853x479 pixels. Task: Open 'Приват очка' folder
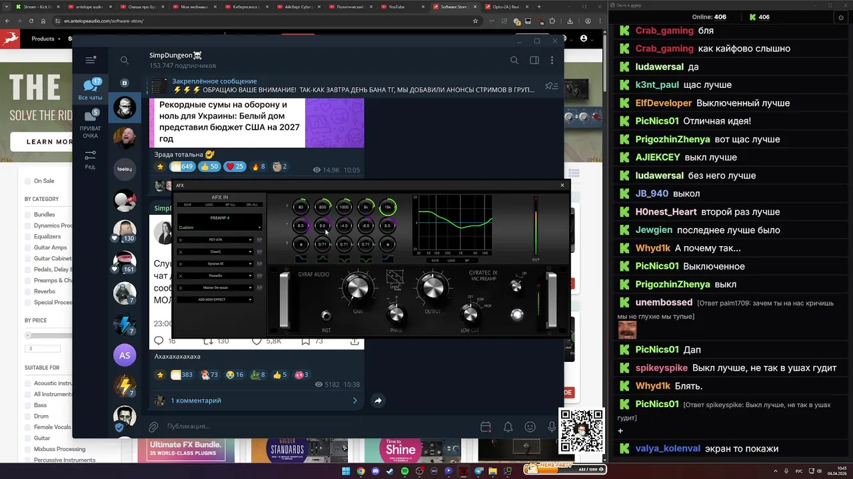90,124
